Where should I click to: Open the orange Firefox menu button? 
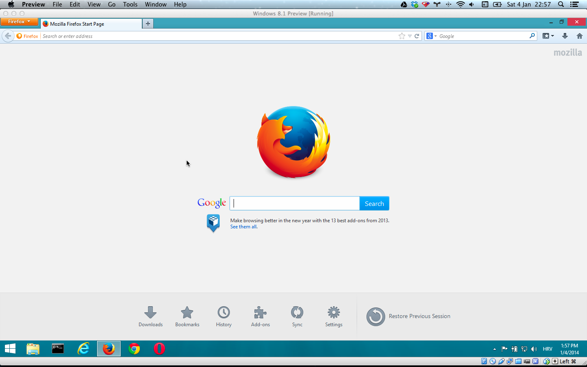(x=19, y=22)
